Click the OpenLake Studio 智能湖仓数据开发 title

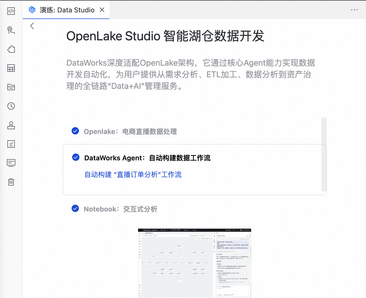point(165,36)
